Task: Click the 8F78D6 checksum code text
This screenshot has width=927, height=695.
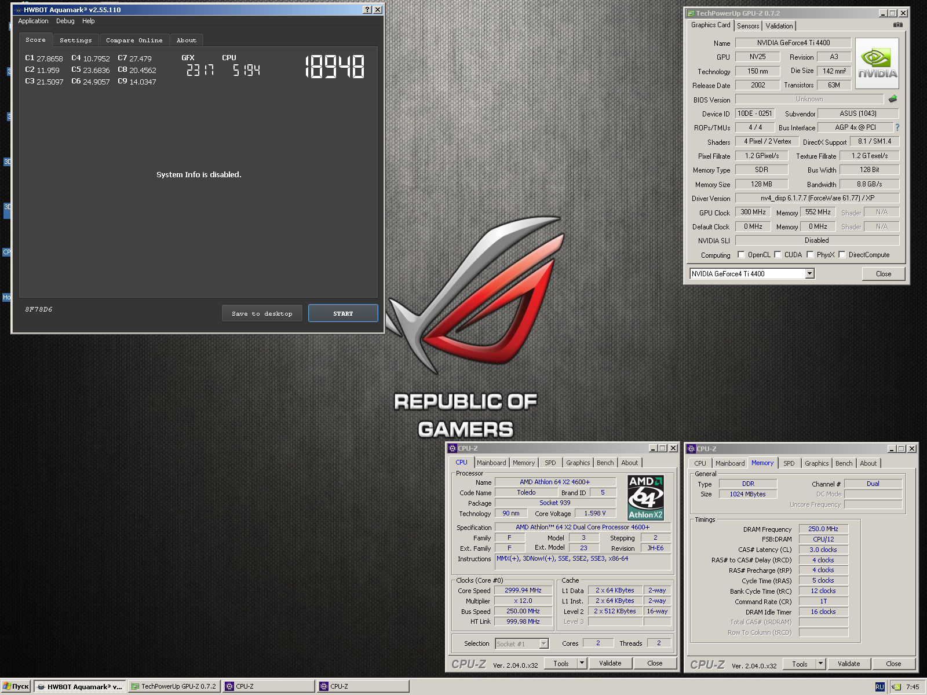Action: pos(39,309)
